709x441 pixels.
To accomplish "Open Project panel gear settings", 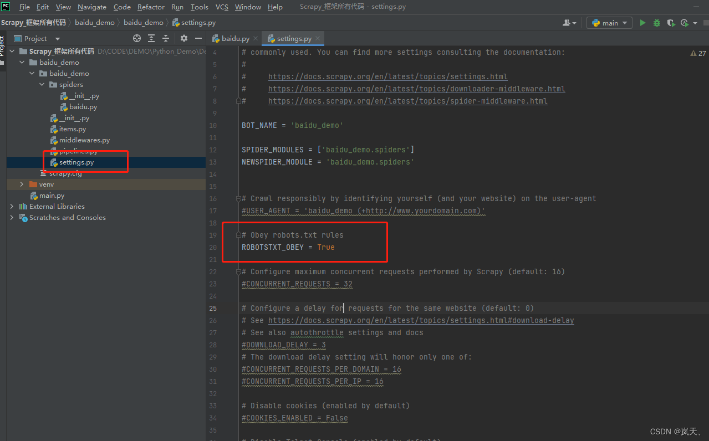I will [x=184, y=38].
